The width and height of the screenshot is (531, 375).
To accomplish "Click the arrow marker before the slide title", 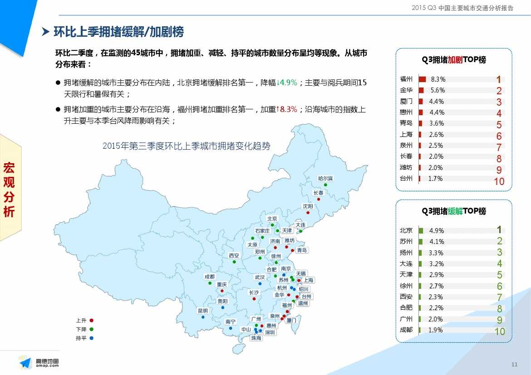I will click(45, 32).
